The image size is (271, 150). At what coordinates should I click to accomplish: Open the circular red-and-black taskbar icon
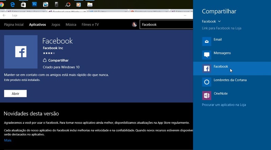pyautogui.click(x=67, y=4)
